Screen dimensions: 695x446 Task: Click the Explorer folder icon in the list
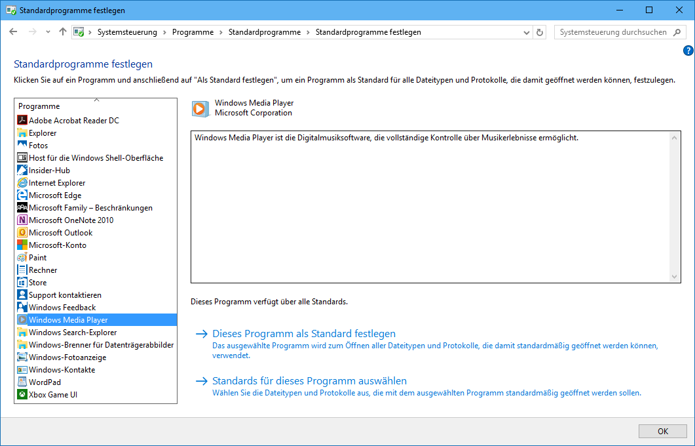click(x=22, y=132)
